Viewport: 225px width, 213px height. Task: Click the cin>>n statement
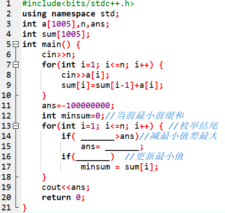(58, 55)
